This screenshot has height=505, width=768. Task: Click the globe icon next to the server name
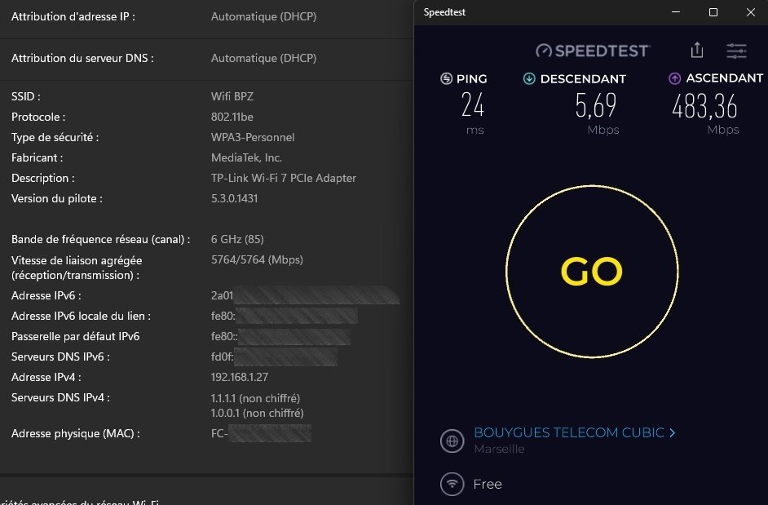[452, 441]
